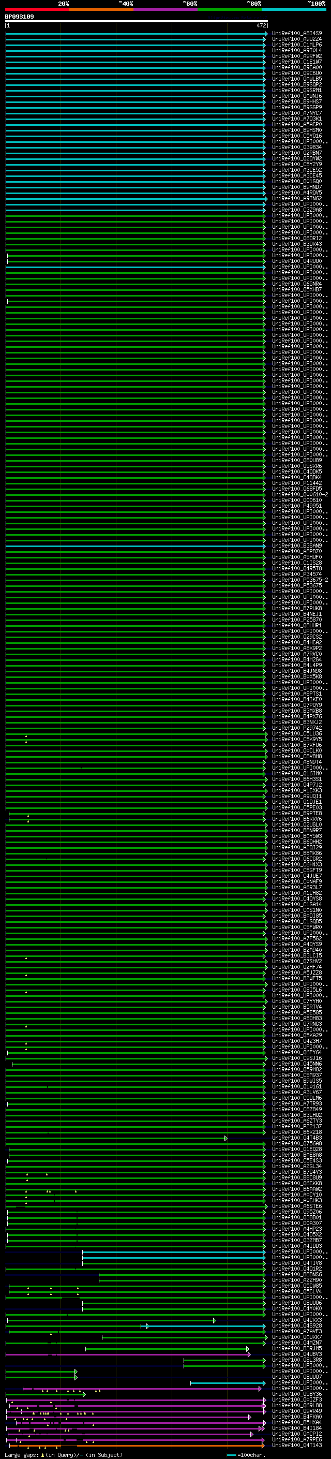Viewport: 331px width, 1459px height.
Task: Click the cyan ~100% identity legend segment
Action: coord(294,9)
